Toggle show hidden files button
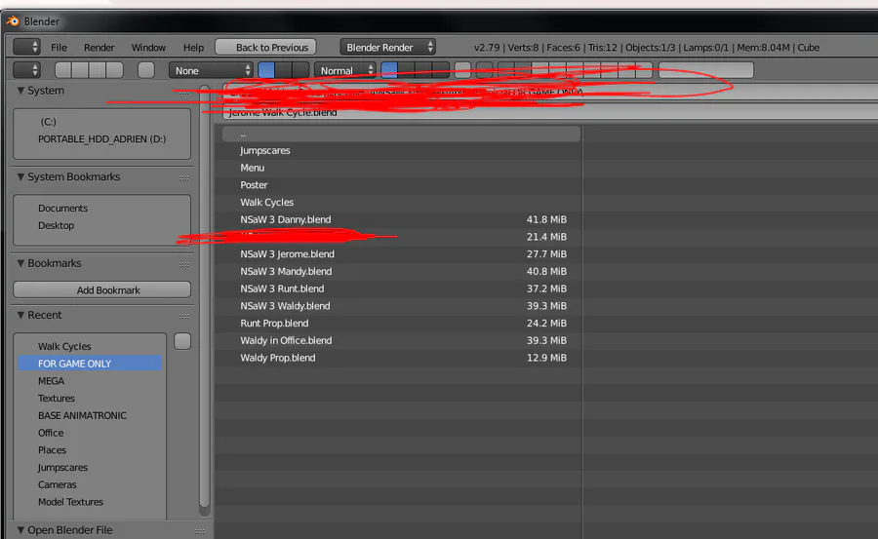 coord(462,70)
